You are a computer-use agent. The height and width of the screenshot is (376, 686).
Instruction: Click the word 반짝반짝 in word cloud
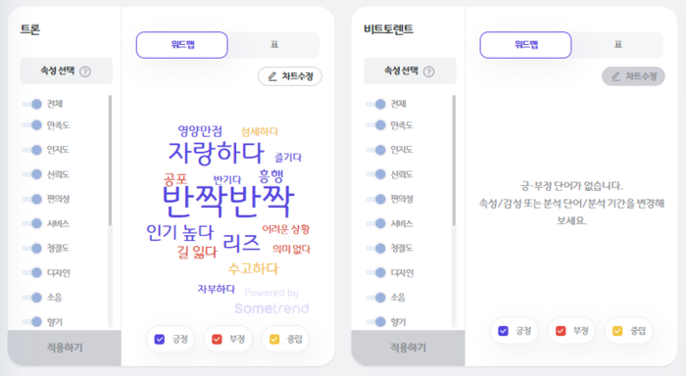pyautogui.click(x=228, y=202)
